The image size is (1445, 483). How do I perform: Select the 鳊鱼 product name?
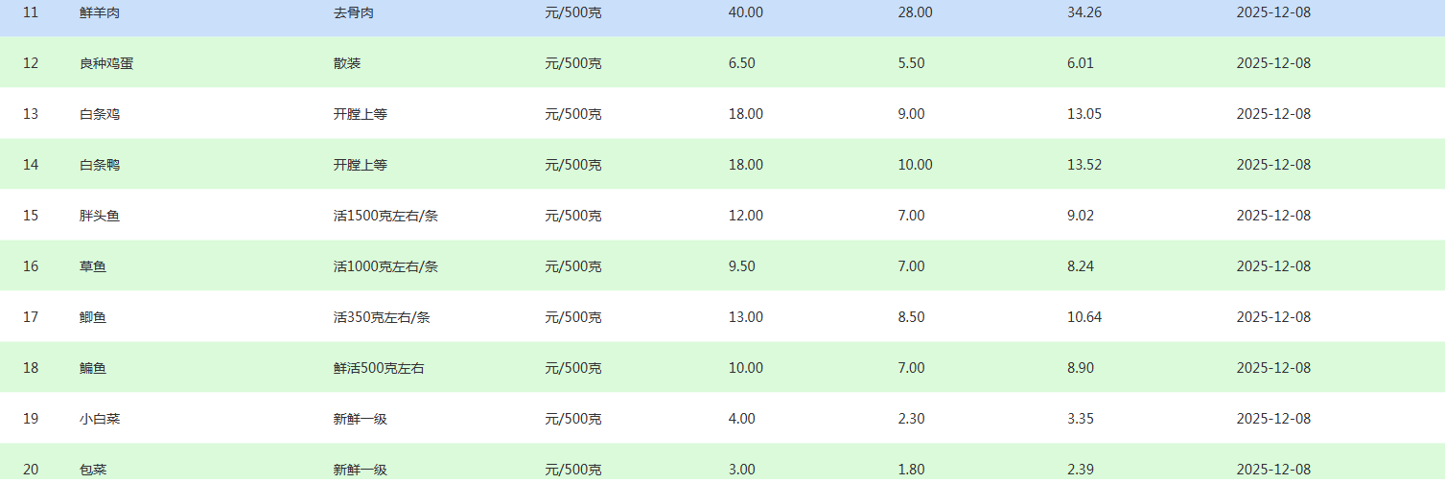[x=93, y=368]
